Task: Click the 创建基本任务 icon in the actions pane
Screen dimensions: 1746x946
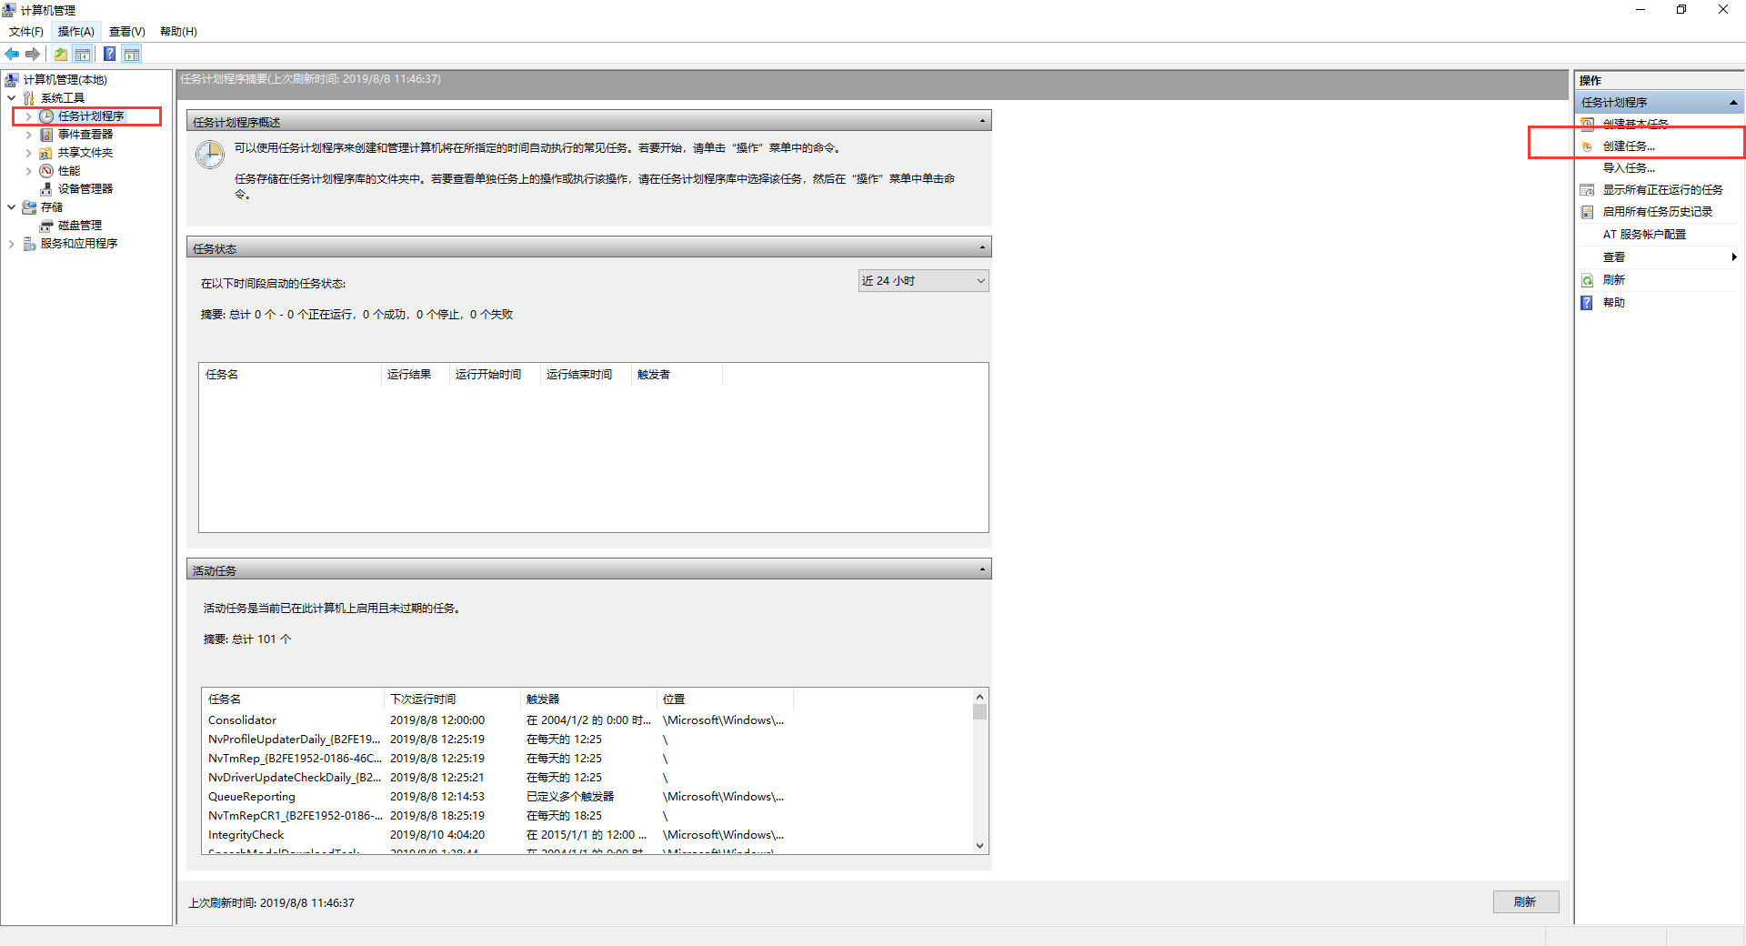Action: [x=1588, y=124]
